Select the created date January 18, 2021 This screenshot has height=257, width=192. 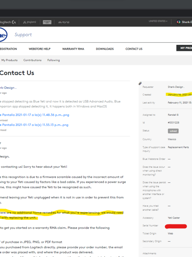pyautogui.click(x=180, y=95)
